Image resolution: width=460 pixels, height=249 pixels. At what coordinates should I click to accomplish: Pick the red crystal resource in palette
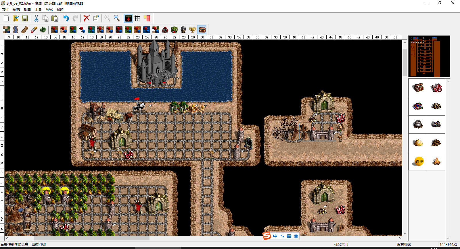coord(436,88)
